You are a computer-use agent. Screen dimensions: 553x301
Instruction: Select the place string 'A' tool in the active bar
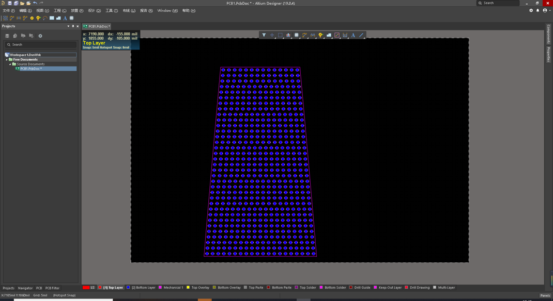click(353, 36)
